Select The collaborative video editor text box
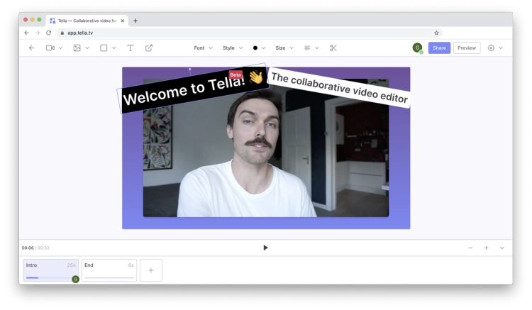 (x=339, y=88)
